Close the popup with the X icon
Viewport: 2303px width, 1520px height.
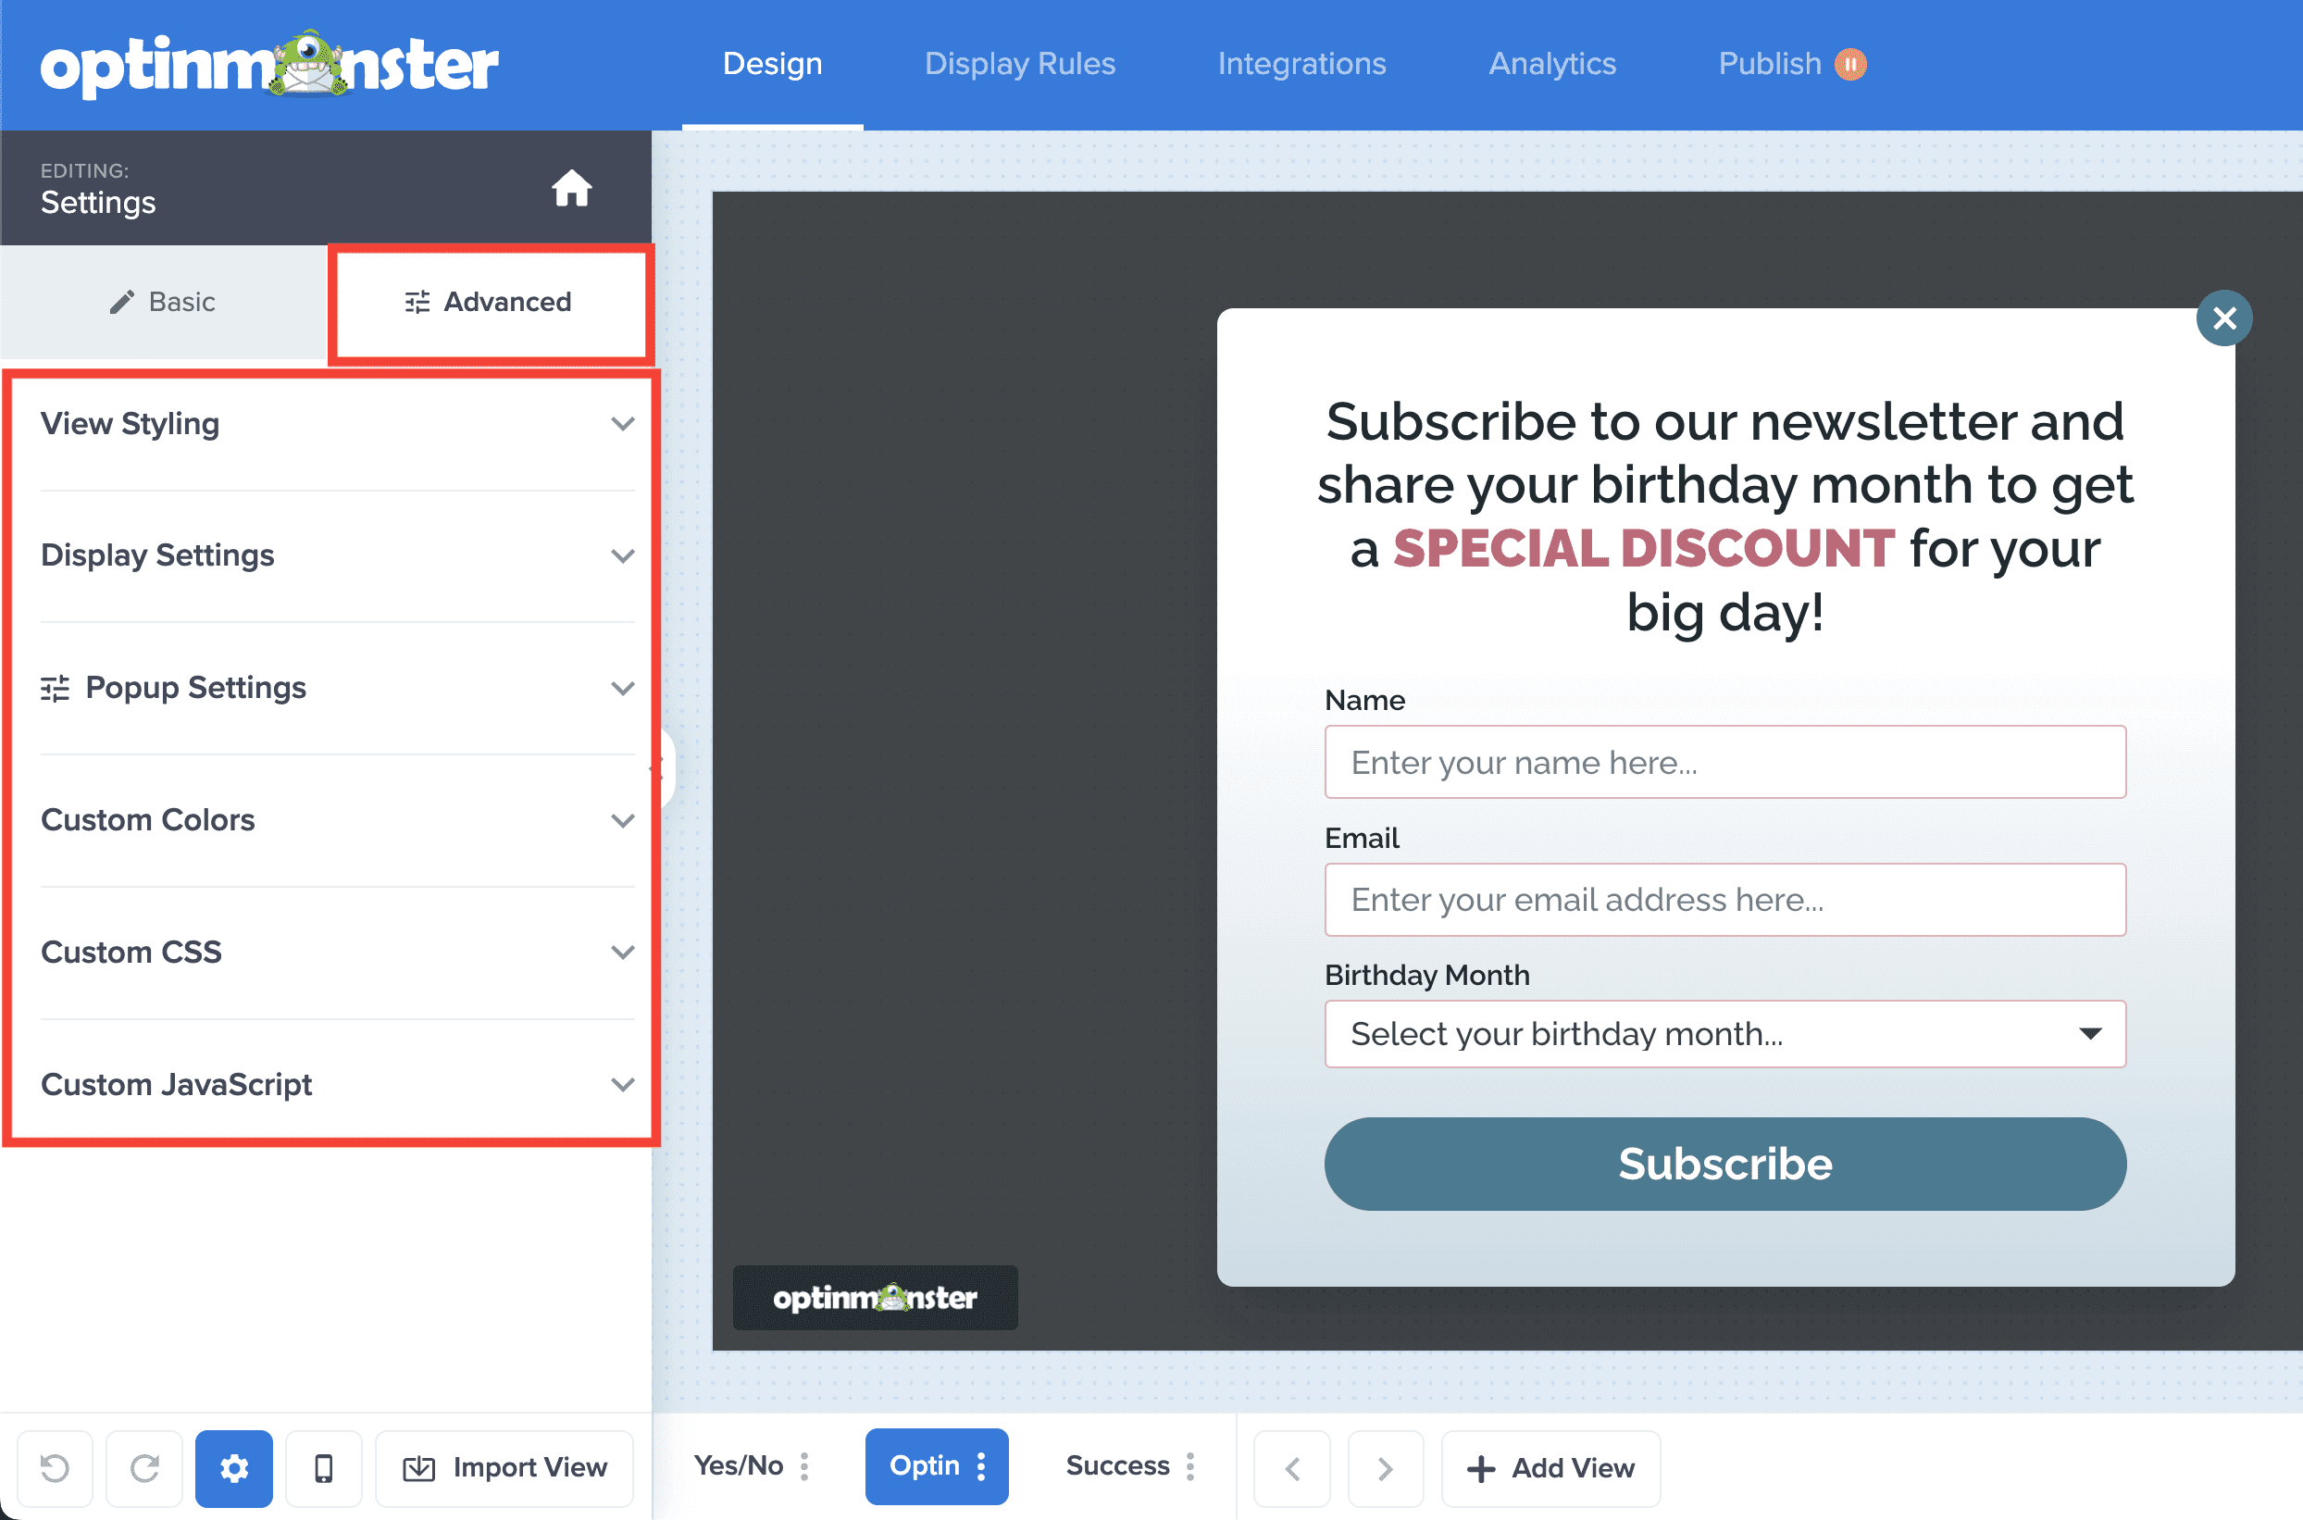click(x=2223, y=318)
